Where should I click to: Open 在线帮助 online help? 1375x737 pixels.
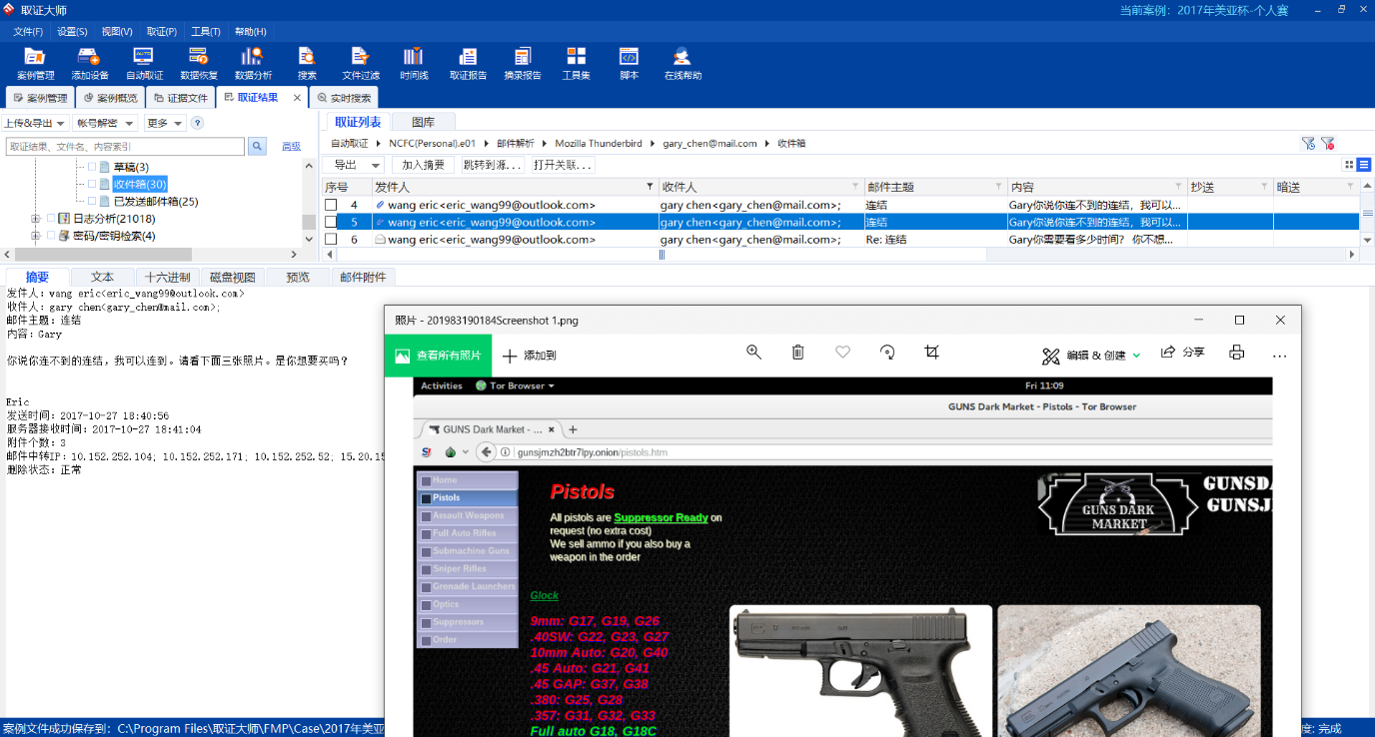coord(683,64)
